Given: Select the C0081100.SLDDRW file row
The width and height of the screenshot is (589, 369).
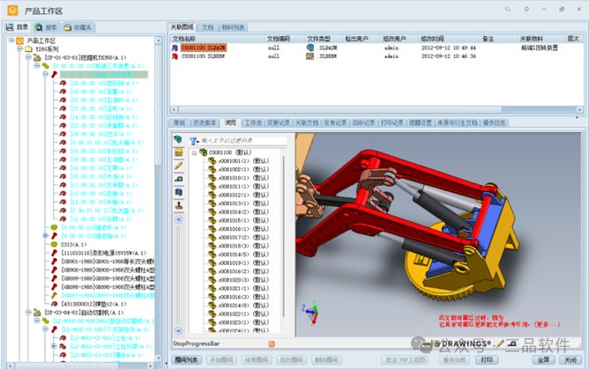Looking at the screenshot, I should [203, 55].
